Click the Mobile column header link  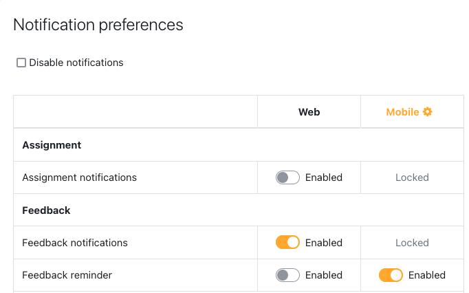click(402, 112)
